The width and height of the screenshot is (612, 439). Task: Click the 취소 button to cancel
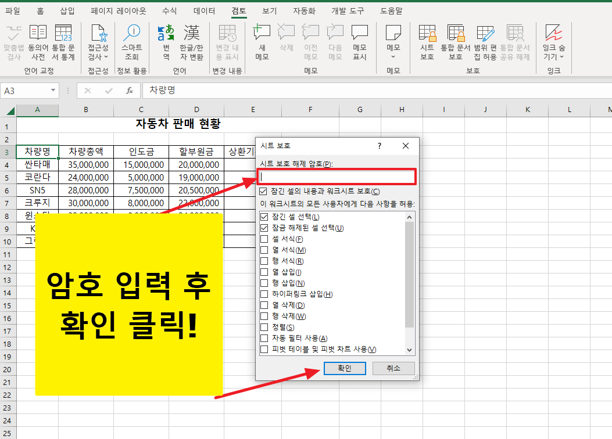(x=393, y=368)
